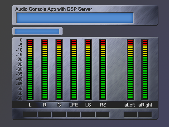Click the aLeft channel level meter
Viewport: 169px width, 127px height.
130,69
